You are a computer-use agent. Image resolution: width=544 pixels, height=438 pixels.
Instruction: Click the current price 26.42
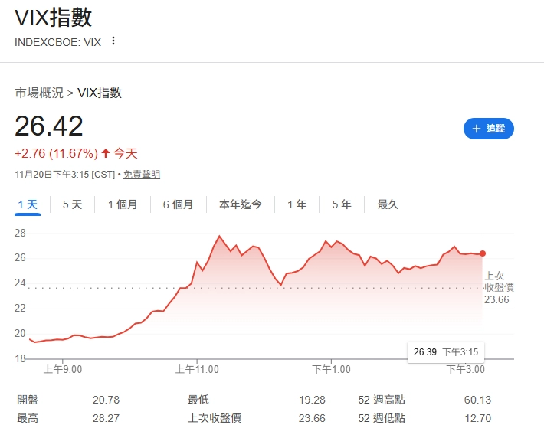click(49, 126)
